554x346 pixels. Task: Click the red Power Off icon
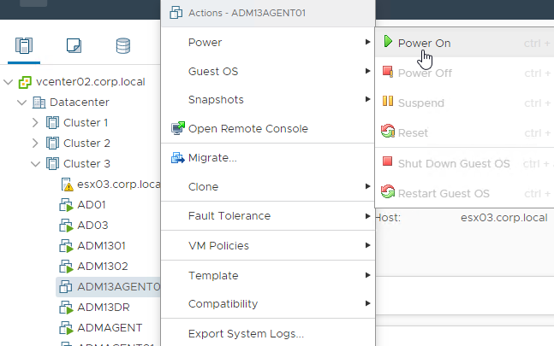388,72
